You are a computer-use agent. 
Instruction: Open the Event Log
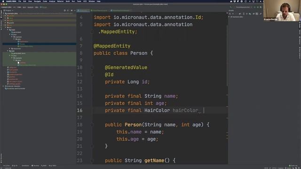[x=293, y=166]
